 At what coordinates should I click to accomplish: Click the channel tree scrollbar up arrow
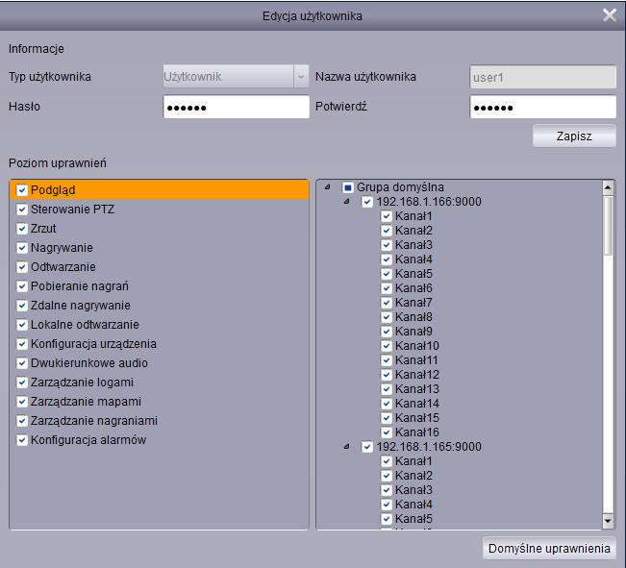click(608, 187)
